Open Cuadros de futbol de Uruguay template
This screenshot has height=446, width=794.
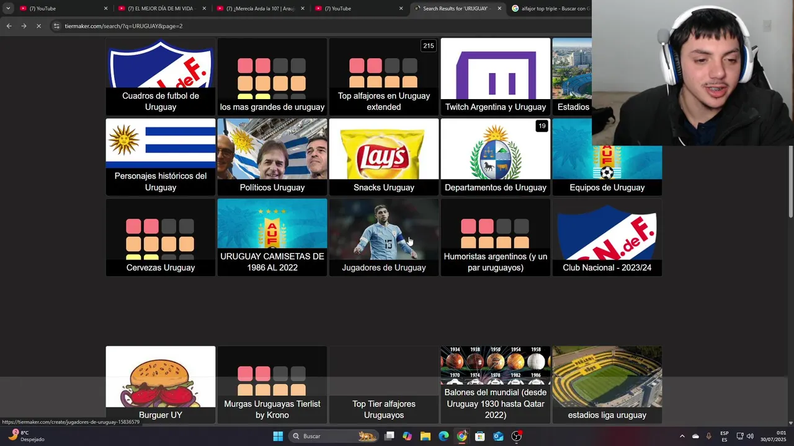(161, 77)
